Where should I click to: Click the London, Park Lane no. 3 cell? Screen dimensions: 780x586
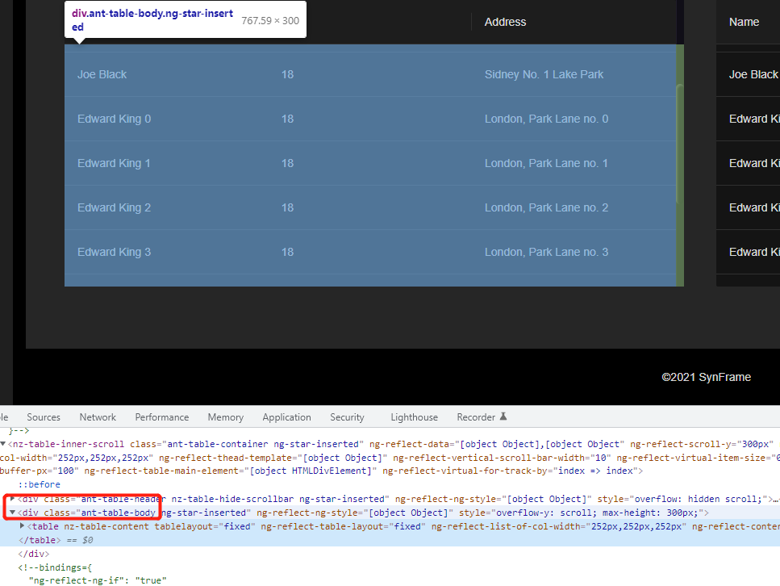tap(546, 252)
